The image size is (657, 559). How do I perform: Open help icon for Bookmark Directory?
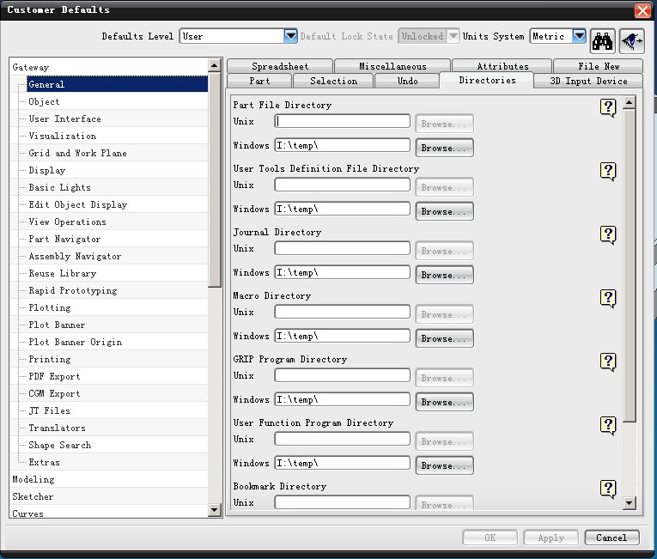608,489
